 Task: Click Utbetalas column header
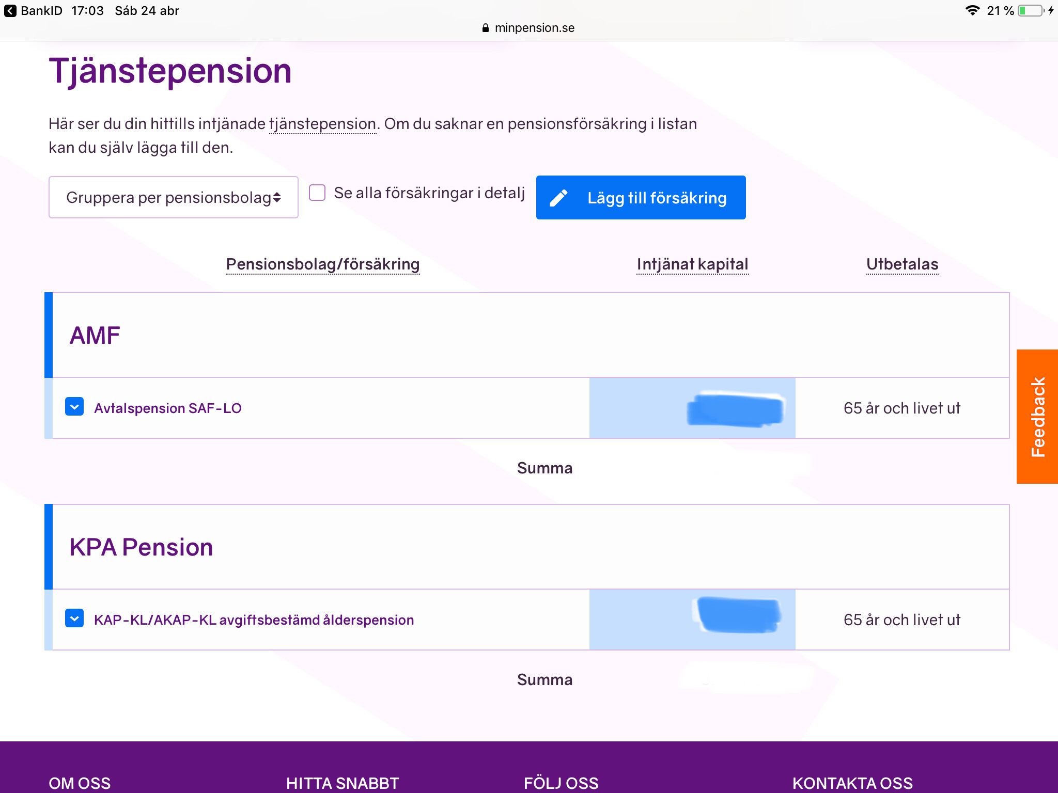pyautogui.click(x=902, y=264)
